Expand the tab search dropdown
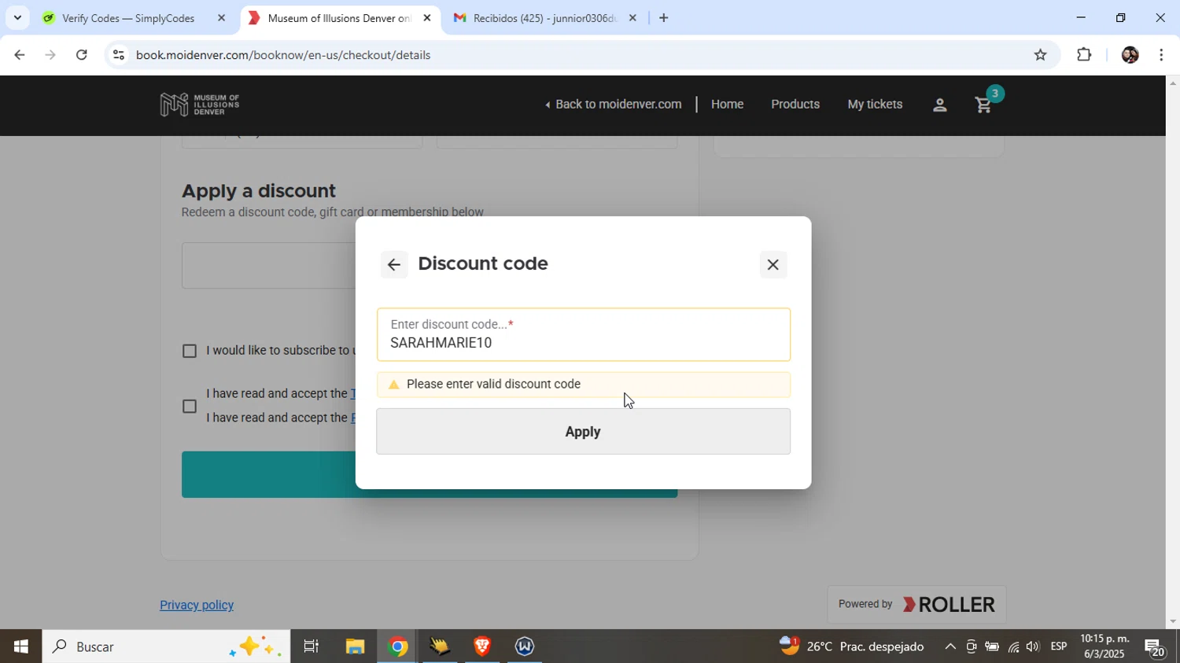The image size is (1180, 663). click(17, 17)
